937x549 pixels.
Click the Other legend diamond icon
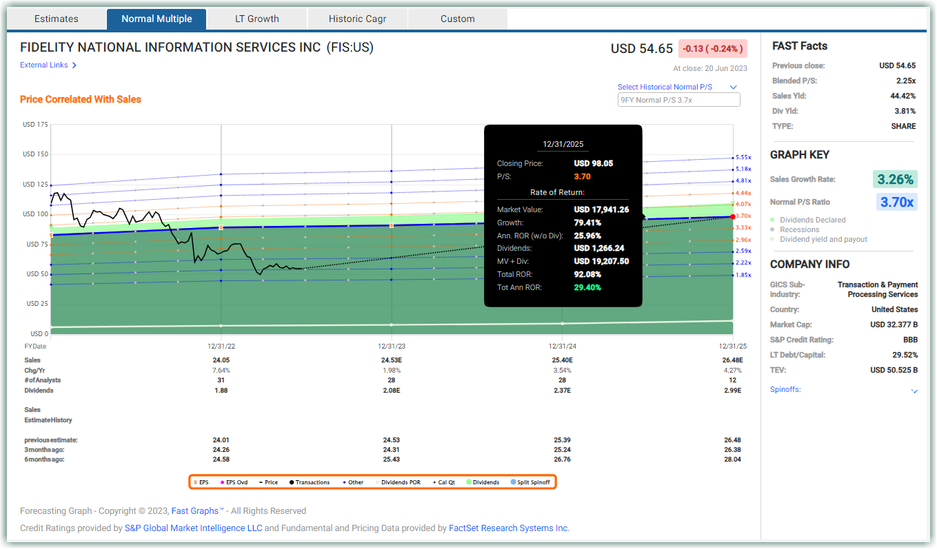point(344,482)
